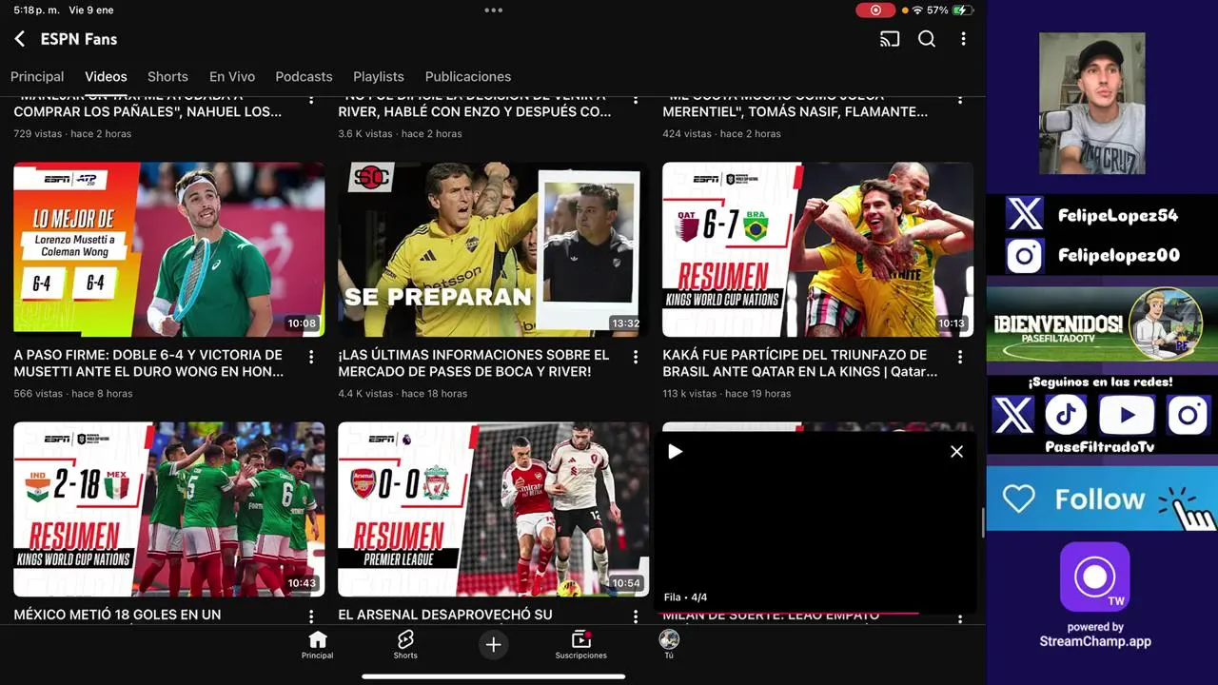Open the channel header three-dot menu
1218x685 pixels.
(963, 39)
